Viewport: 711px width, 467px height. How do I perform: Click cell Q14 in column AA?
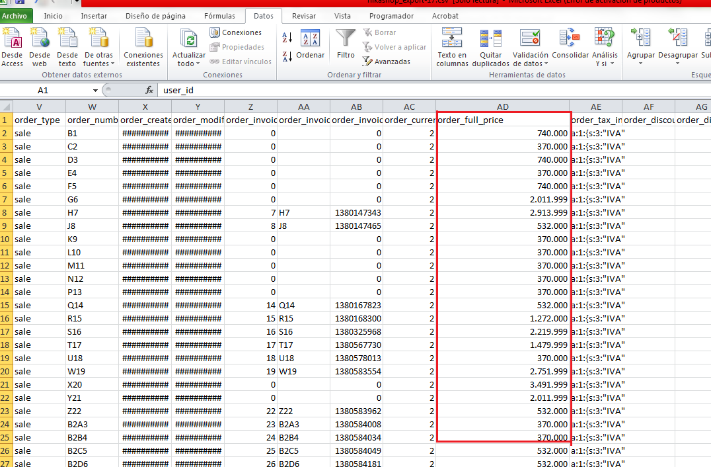(303, 306)
